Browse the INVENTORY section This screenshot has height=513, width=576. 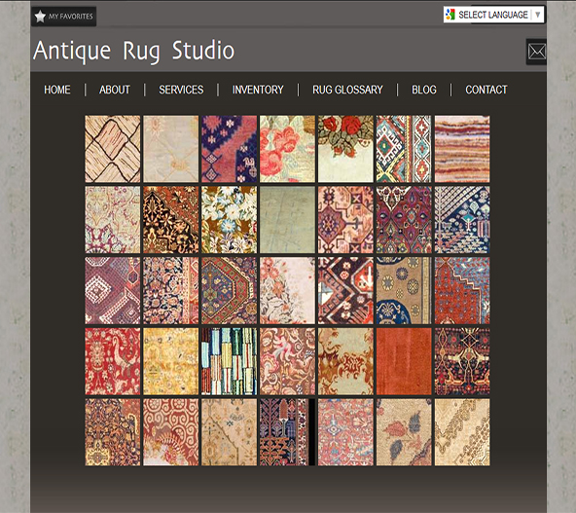point(258,90)
